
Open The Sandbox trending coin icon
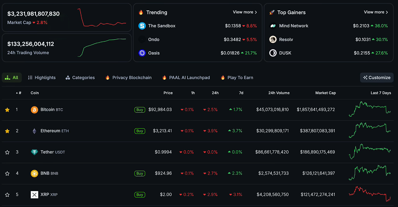click(142, 26)
